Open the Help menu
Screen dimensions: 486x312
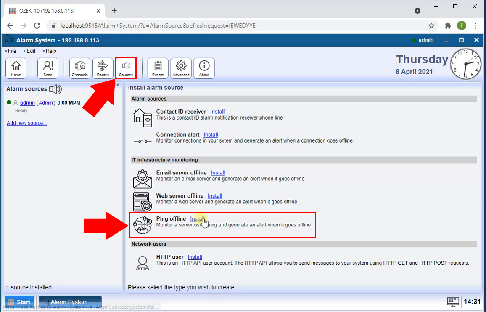pyautogui.click(x=50, y=51)
